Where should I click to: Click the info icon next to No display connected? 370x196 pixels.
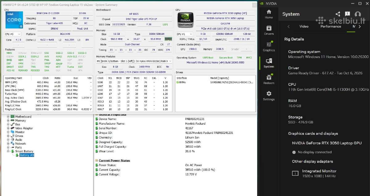click(294, 152)
